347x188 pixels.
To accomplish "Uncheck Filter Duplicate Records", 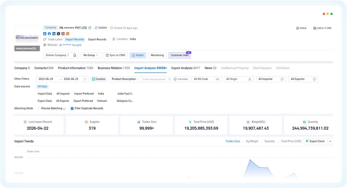I will [x=72, y=109].
